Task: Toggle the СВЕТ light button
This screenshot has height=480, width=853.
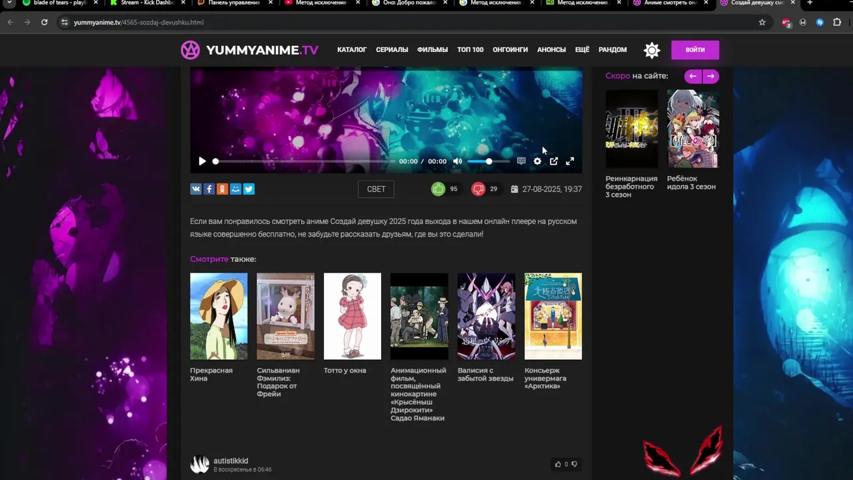Action: coord(376,189)
